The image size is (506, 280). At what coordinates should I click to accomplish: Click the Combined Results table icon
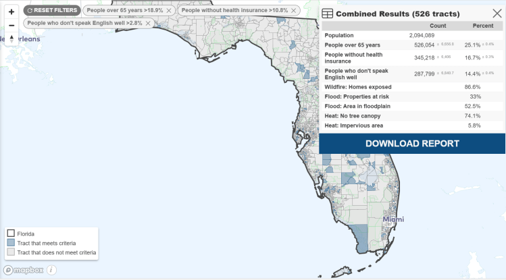(x=327, y=13)
